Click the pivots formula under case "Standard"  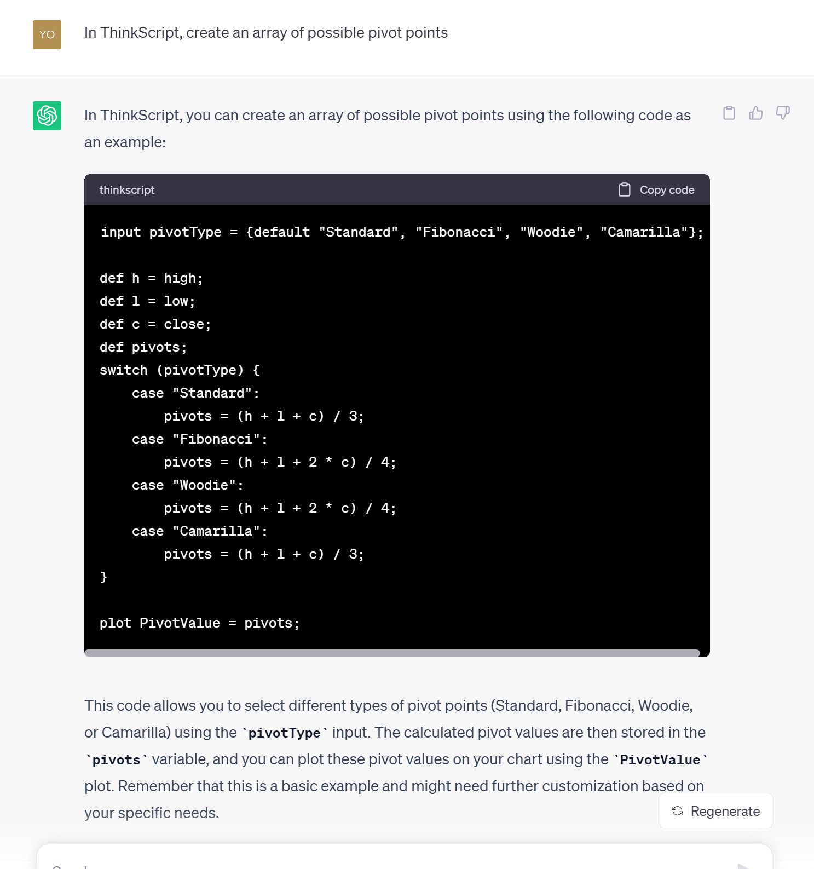point(264,416)
